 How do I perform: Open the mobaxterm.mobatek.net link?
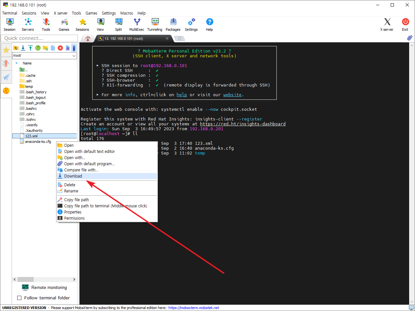point(194,308)
